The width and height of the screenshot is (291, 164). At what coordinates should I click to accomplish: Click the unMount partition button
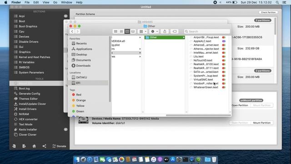point(251,100)
